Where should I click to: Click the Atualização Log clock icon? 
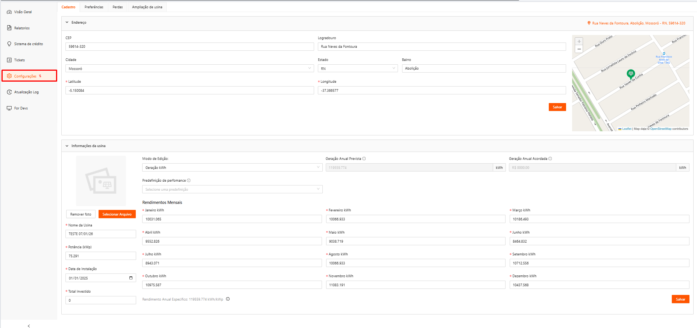9,92
